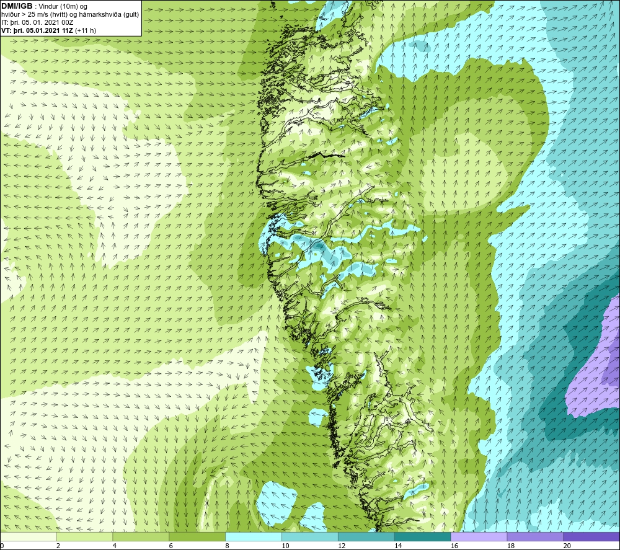Click the 'VT: þri. 05.01.2021 11Z' valid time line
Screen dimensions: 620x550
(48, 30)
